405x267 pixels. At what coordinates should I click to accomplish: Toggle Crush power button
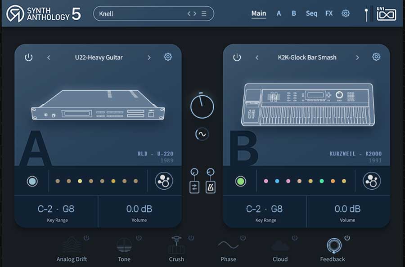coord(191,238)
